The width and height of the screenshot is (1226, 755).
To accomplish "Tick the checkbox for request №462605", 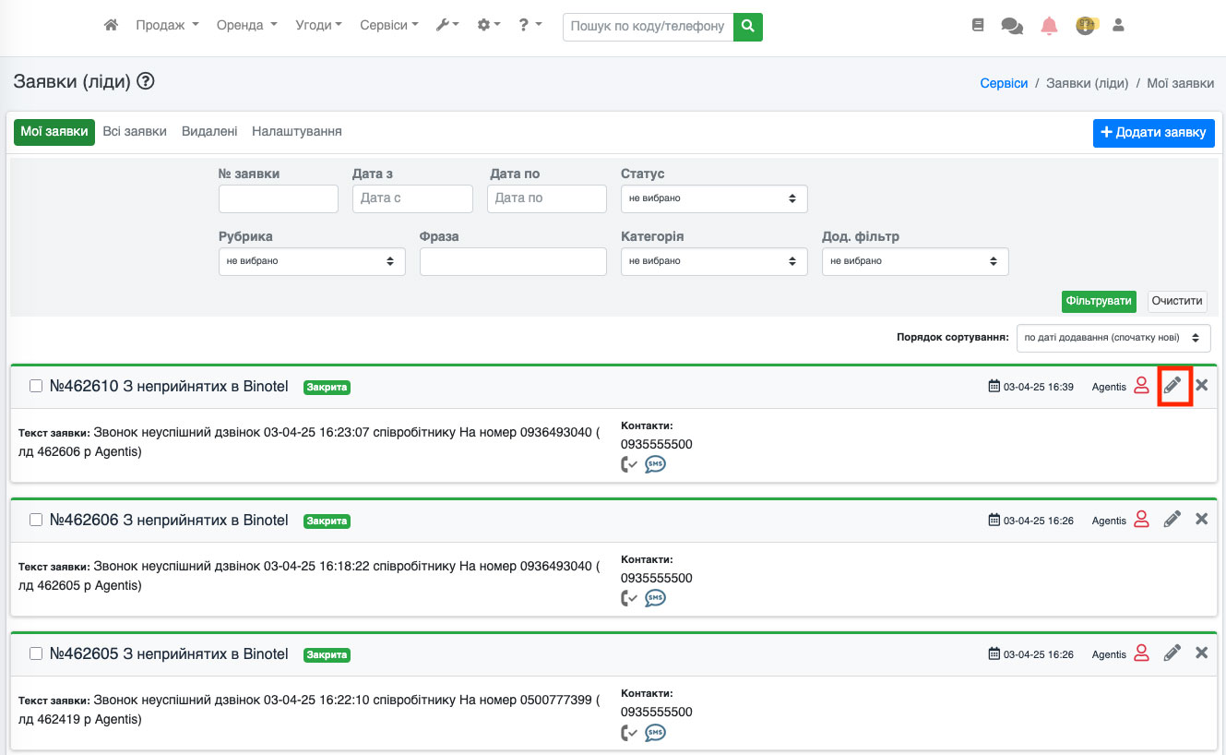I will click(36, 654).
